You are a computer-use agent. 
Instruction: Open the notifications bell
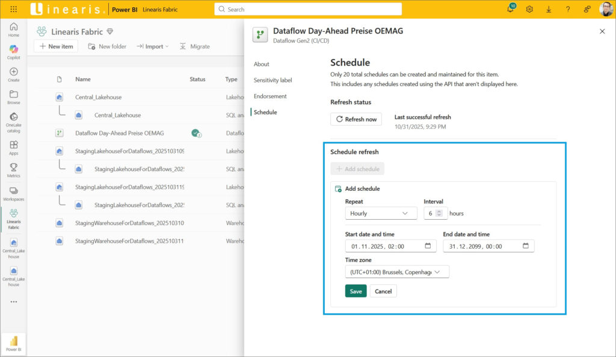(x=511, y=9)
